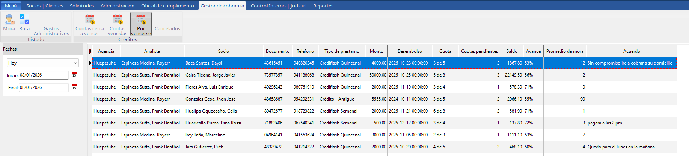
Task: Click Gastos Administrativos button
Action: 51,31
